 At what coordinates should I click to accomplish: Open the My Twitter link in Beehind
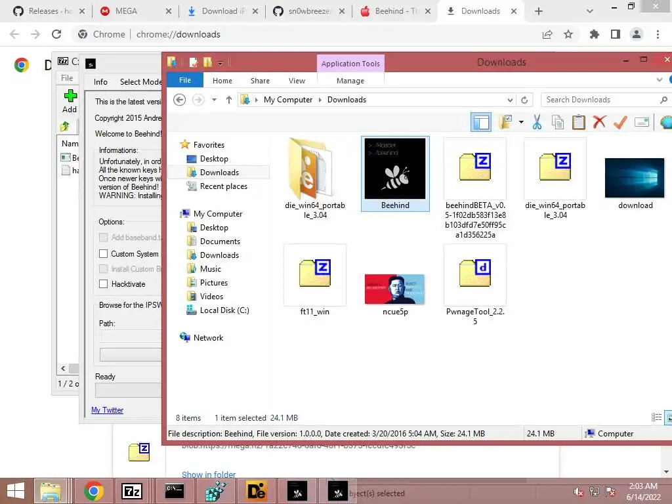(107, 410)
